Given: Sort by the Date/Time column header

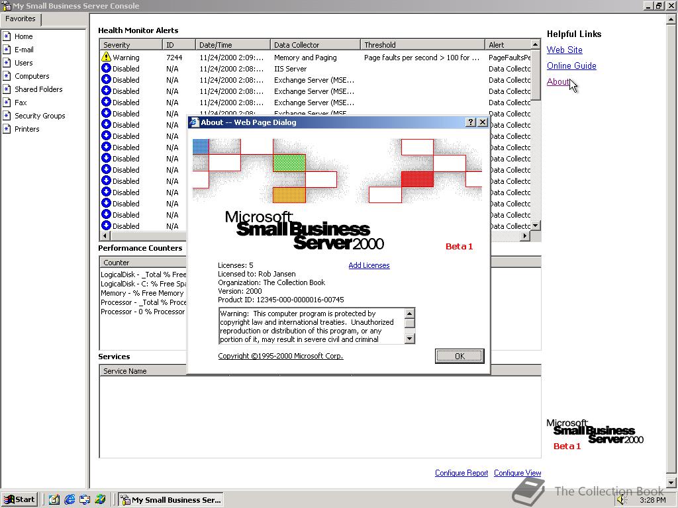Looking at the screenshot, I should (232, 45).
